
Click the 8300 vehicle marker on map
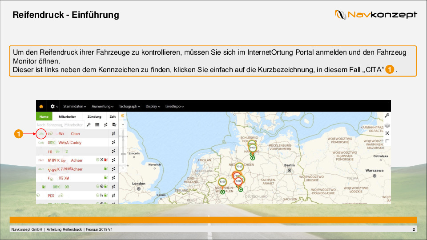(x=238, y=181)
